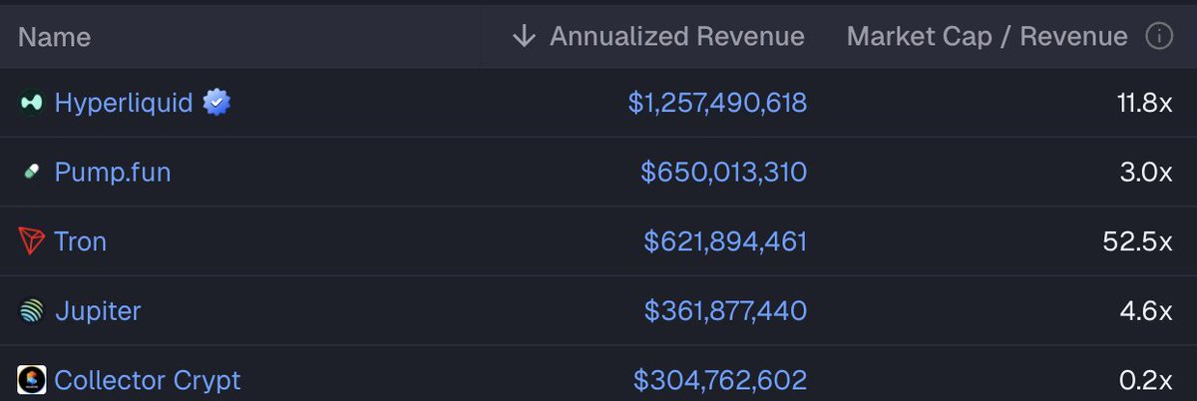Click the Pump.fun pill logo icon

[x=32, y=173]
